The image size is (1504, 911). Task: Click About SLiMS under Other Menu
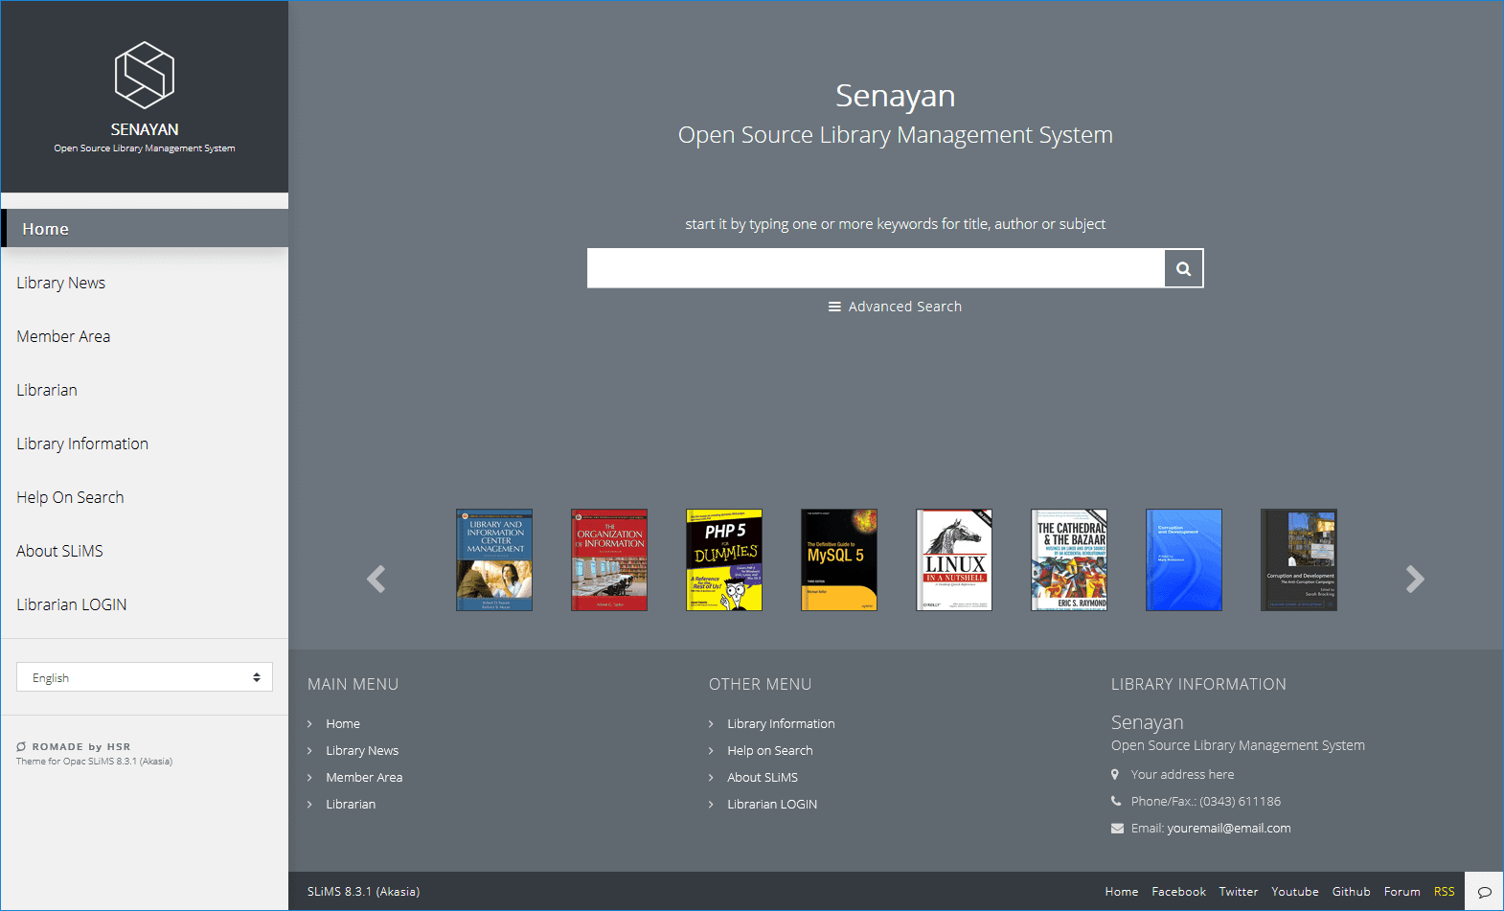click(x=763, y=778)
